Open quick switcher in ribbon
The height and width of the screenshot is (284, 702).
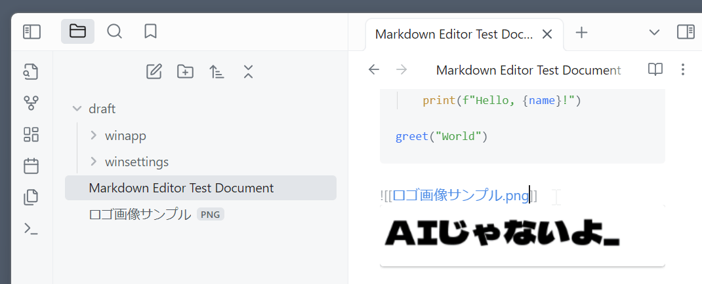pyautogui.click(x=31, y=71)
